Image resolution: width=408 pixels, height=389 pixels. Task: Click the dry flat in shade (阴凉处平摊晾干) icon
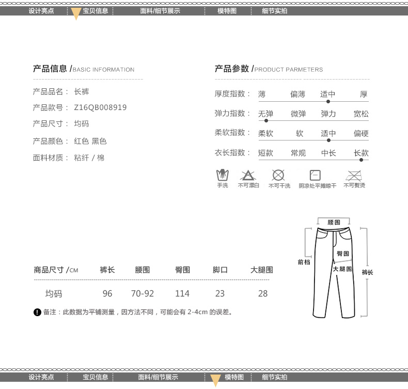(315, 175)
